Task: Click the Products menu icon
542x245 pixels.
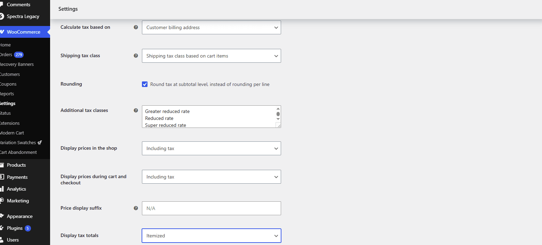Action: click(2, 165)
